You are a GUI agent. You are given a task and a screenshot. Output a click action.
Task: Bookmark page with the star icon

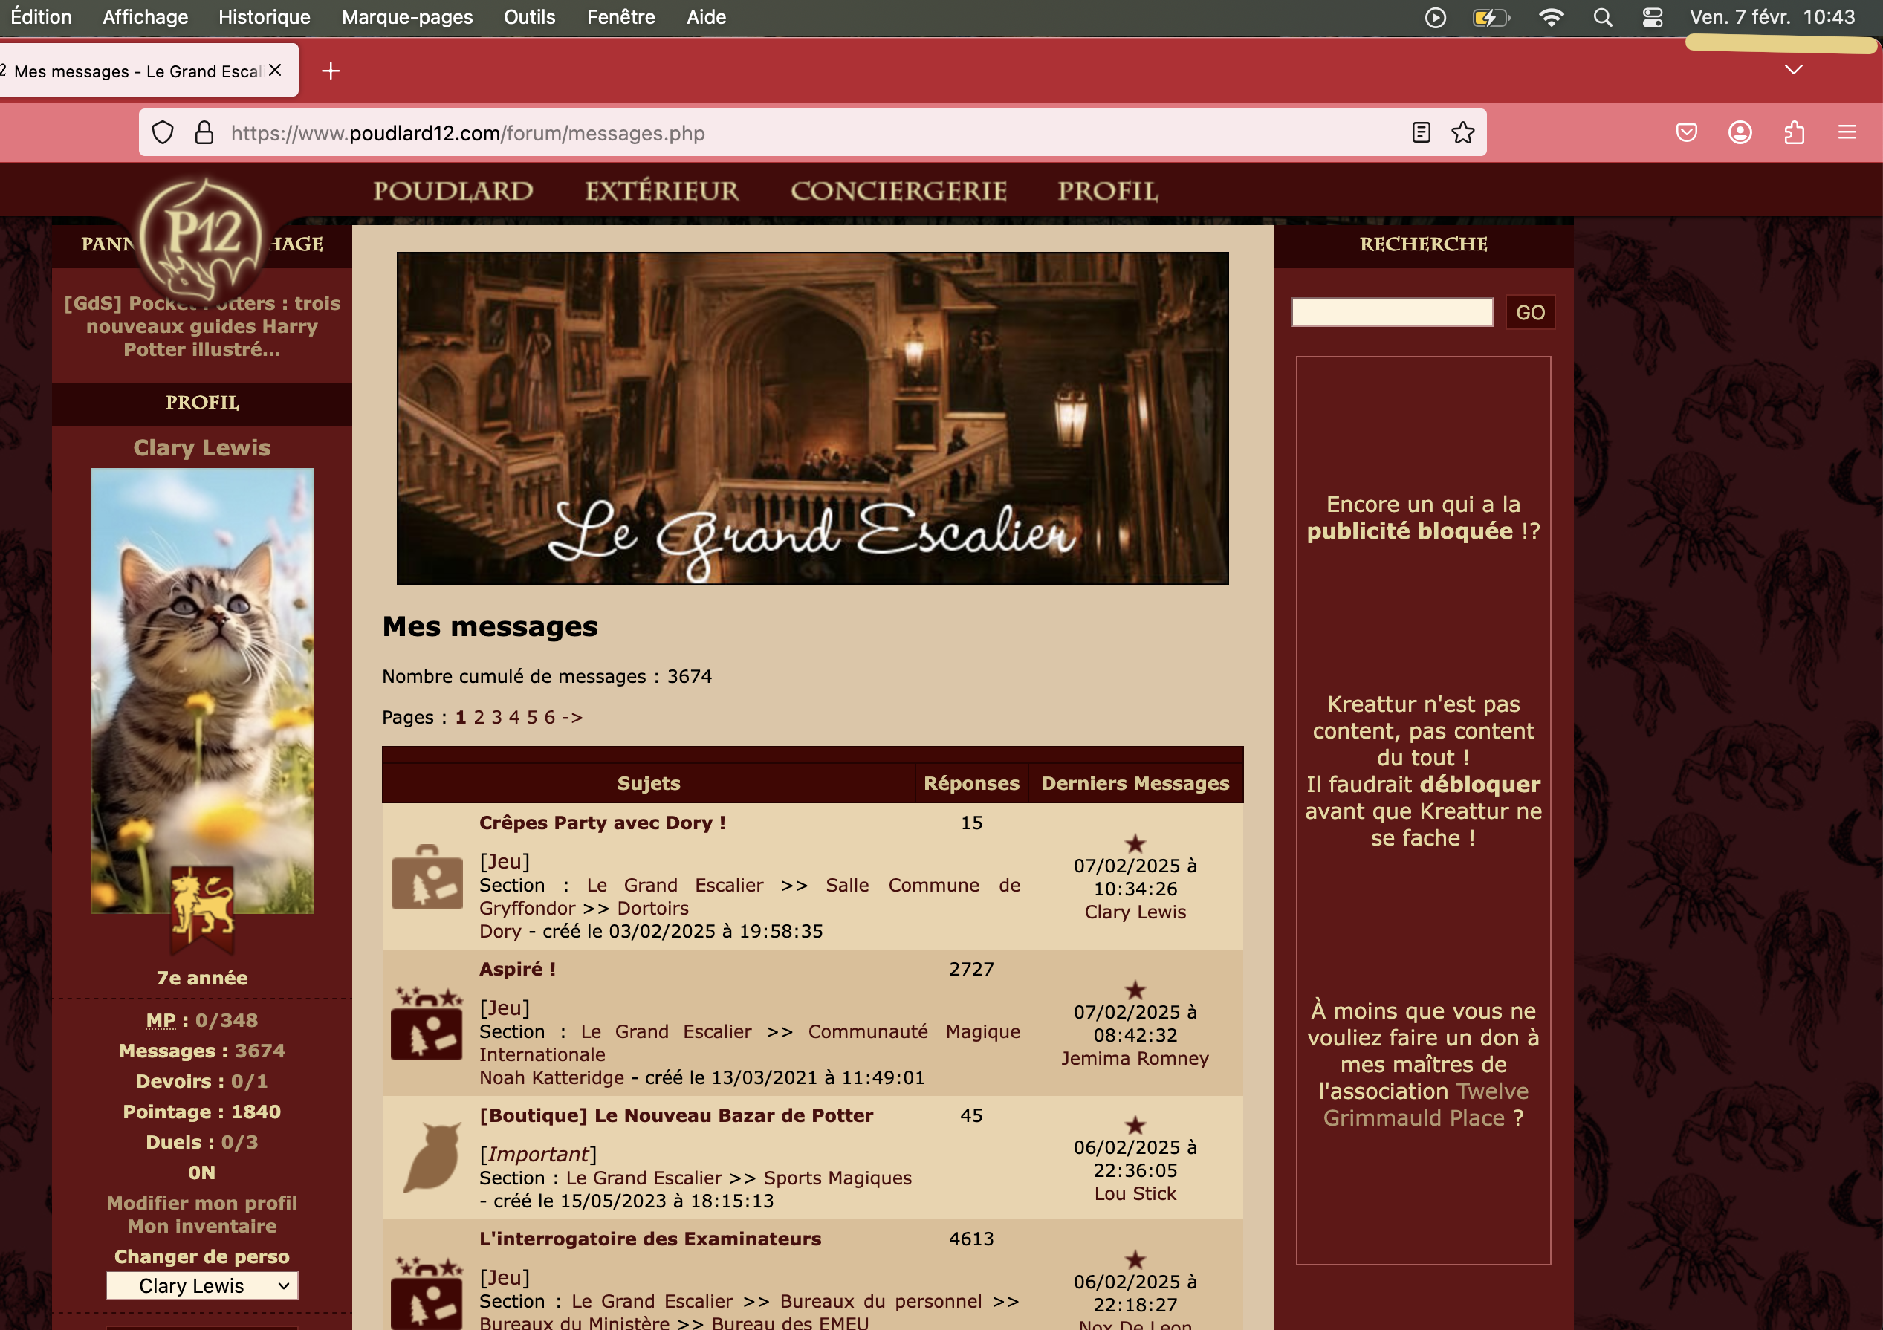1462,133
